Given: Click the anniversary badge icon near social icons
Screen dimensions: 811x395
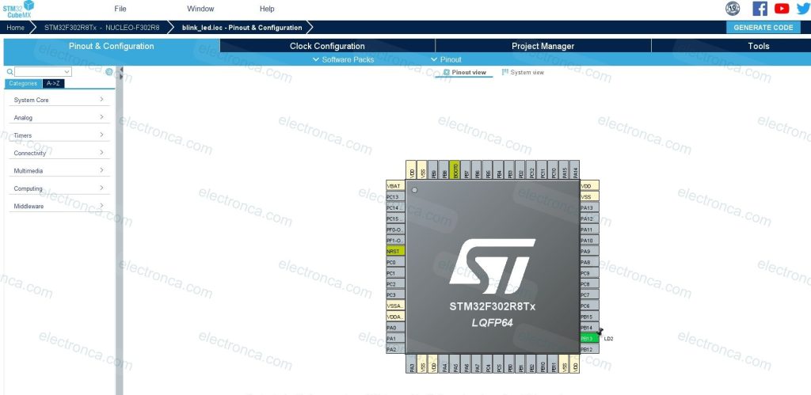Looking at the screenshot, I should point(733,9).
